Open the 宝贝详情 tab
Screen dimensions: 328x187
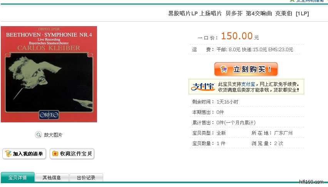(18, 177)
